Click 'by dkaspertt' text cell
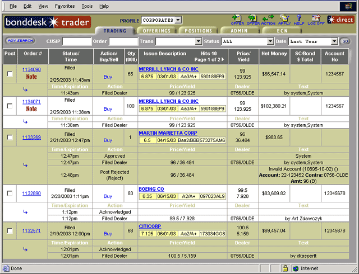The width and height of the screenshot is (359, 274). click(x=303, y=256)
